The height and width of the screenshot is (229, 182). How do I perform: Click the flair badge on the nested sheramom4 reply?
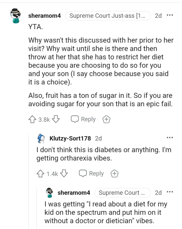pyautogui.click(x=123, y=193)
